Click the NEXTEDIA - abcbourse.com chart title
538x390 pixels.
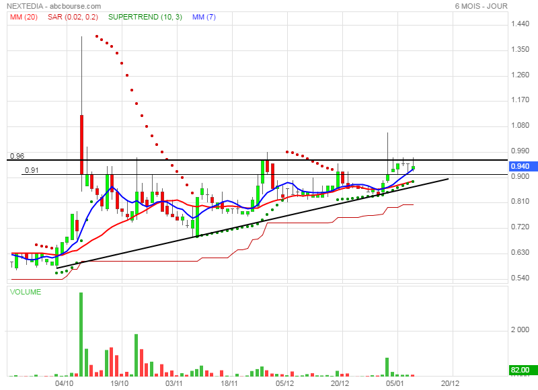pyautogui.click(x=54, y=6)
